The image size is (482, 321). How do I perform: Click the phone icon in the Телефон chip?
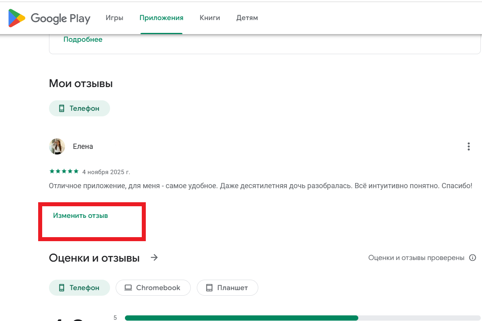click(61, 108)
